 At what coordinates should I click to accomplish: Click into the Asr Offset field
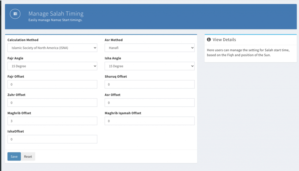tap(149, 103)
